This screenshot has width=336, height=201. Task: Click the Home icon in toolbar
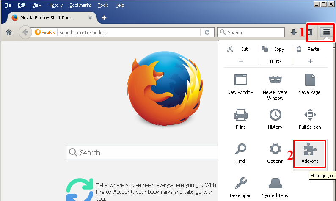9,32
